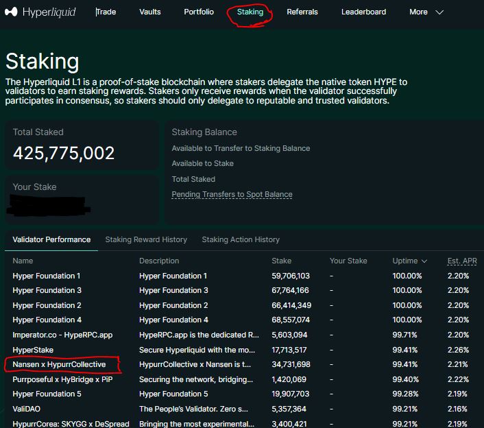The width and height of the screenshot is (484, 428).
Task: Click the Total Staked 425,775,002 figure
Action: point(64,153)
